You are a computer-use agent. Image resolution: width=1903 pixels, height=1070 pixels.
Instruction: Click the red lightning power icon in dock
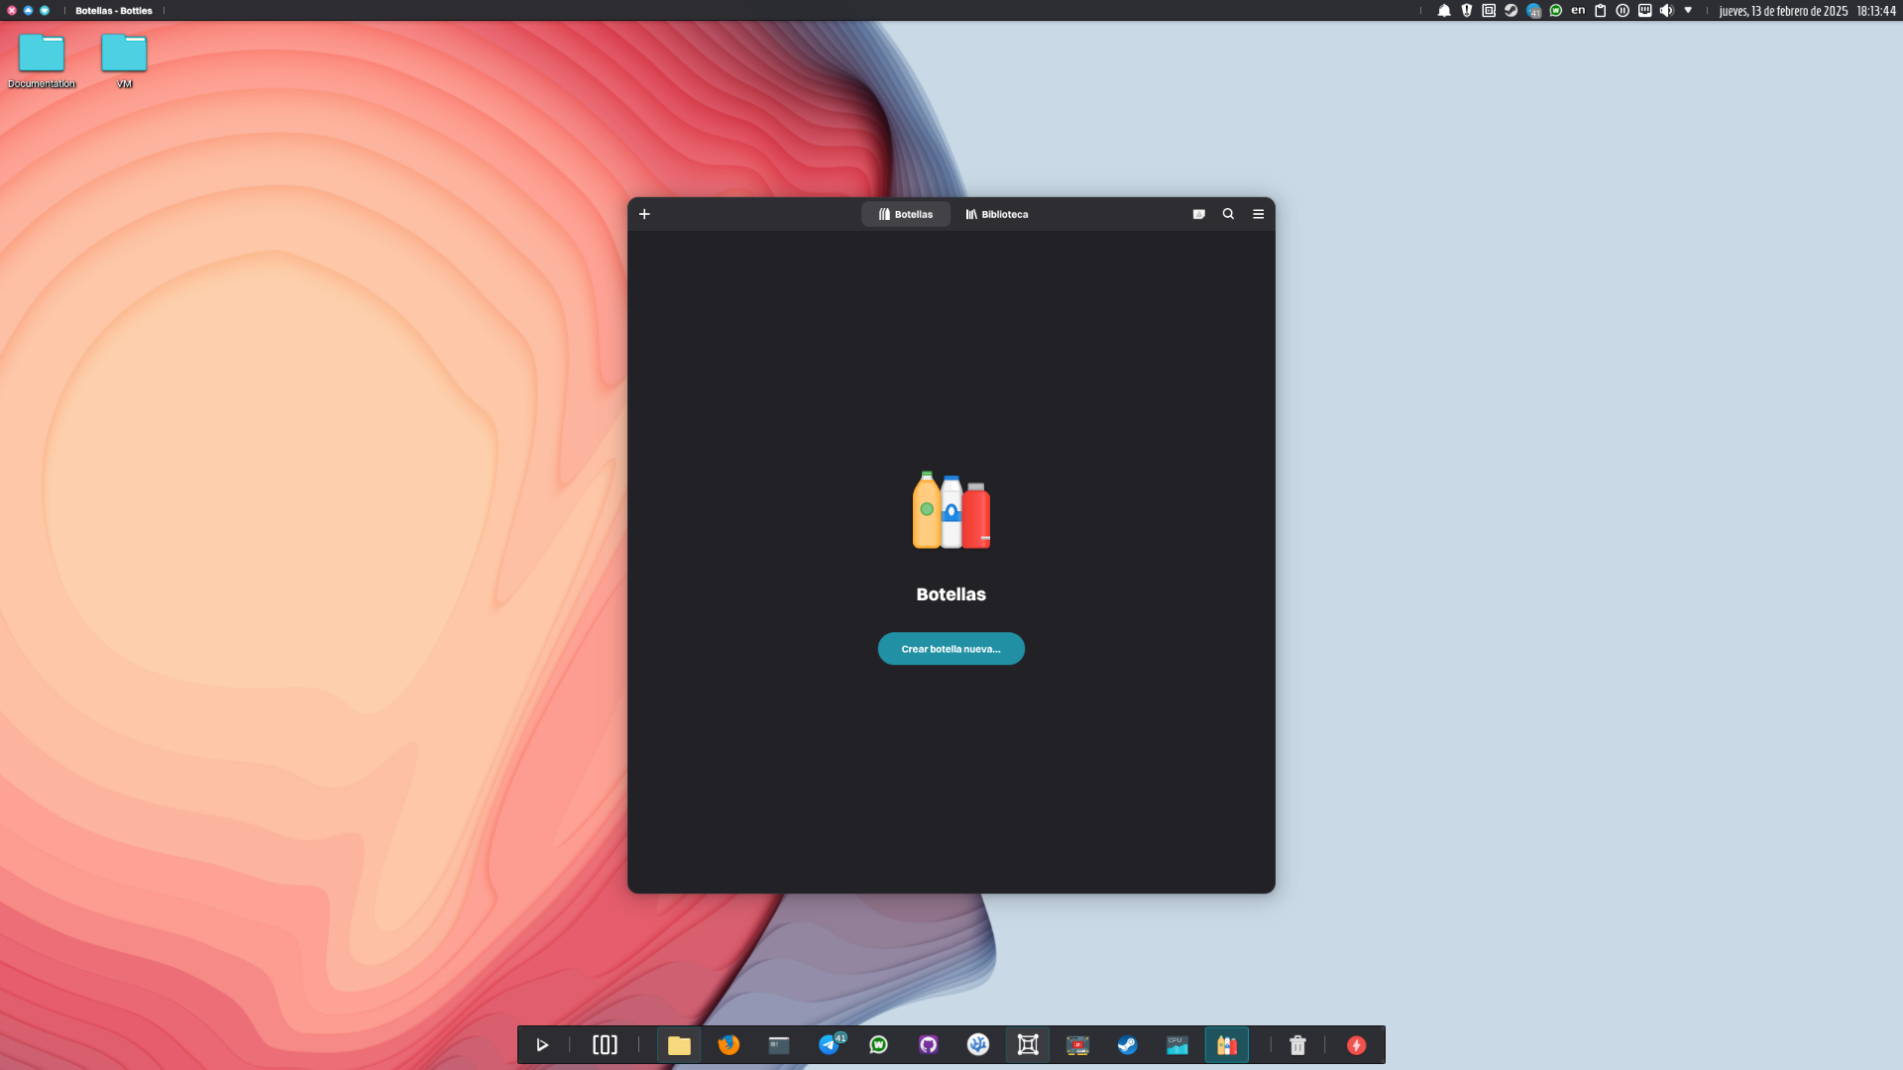point(1357,1045)
